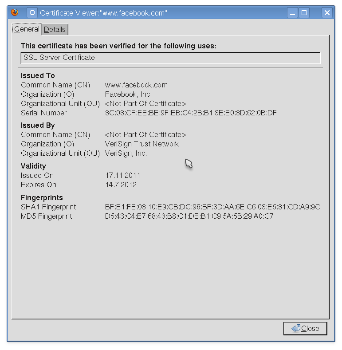Click the SSL Server Certificate field
Screen dimensions: 342x350
[170, 58]
